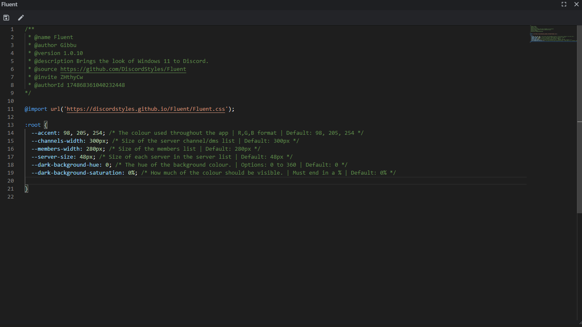Click line number 1 in the gutter

point(12,29)
